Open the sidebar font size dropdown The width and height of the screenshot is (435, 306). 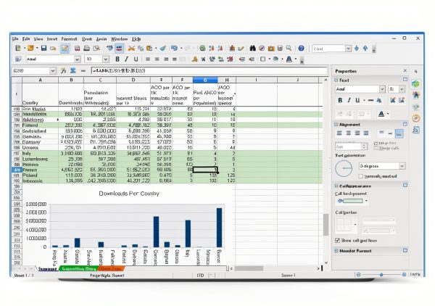[x=402, y=89]
